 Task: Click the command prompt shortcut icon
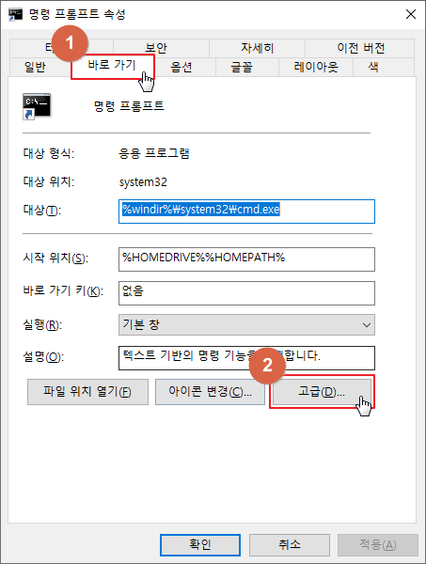[37, 106]
